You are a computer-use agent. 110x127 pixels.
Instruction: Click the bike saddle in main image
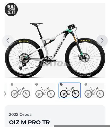click(x=36, y=24)
